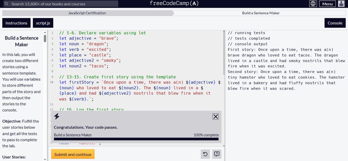Click the freeCodeCamp logo

tap(174, 4)
